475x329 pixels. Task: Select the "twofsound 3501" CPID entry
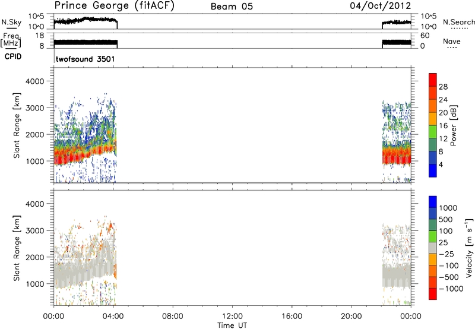tap(85, 59)
